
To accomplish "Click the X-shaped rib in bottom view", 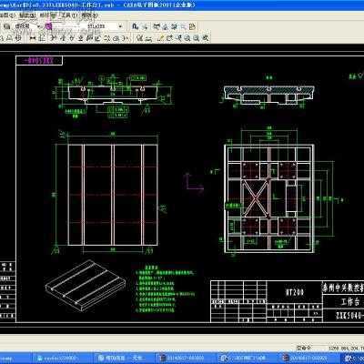I will [x=256, y=198].
